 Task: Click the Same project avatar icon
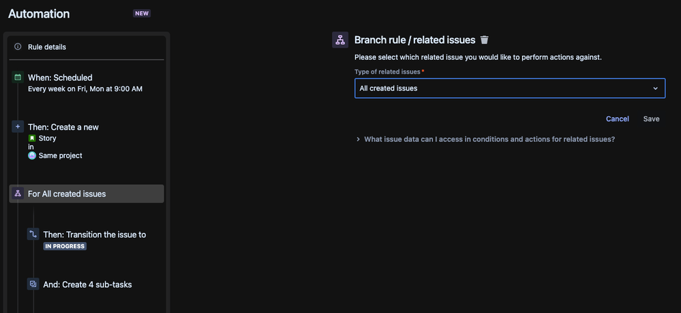(x=32, y=155)
